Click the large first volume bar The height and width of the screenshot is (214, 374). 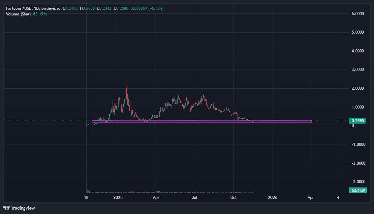tap(87, 188)
